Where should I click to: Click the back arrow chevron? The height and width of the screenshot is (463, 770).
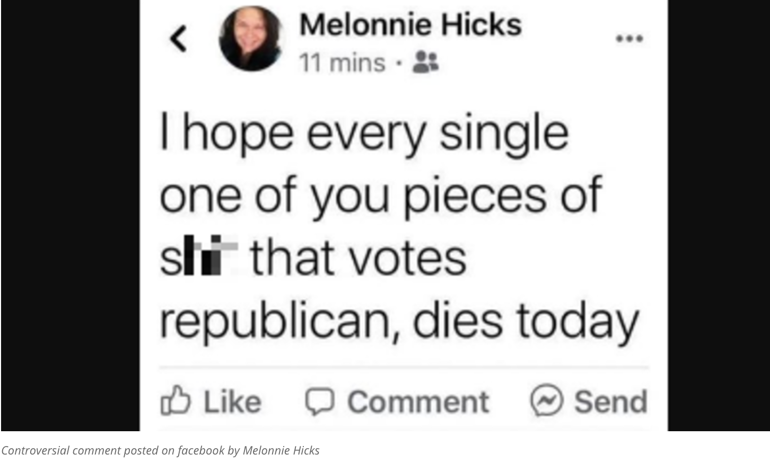point(179,40)
